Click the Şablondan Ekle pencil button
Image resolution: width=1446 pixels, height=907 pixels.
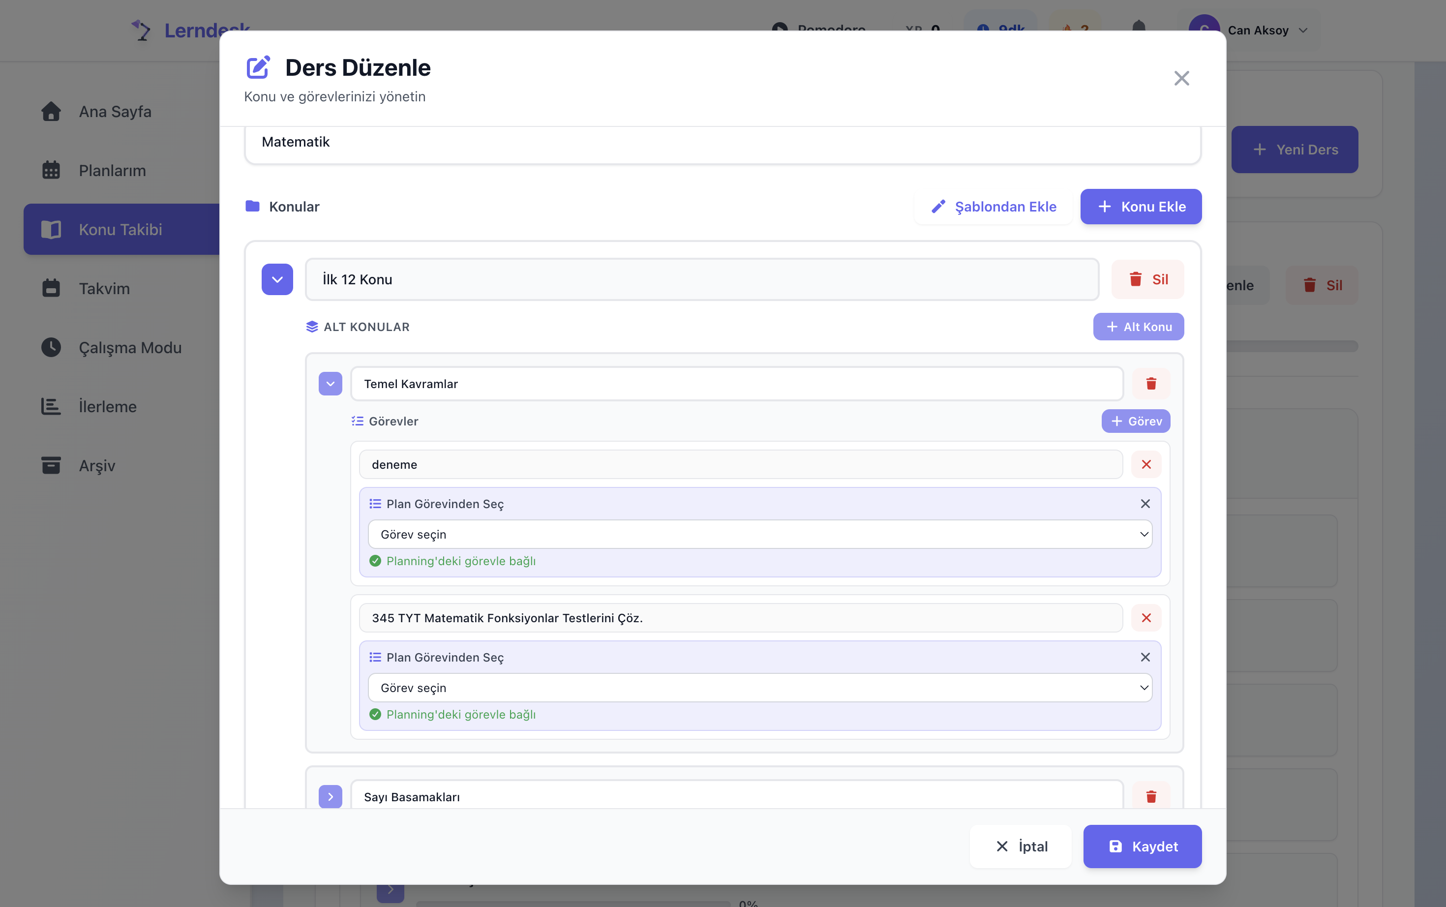pos(993,207)
